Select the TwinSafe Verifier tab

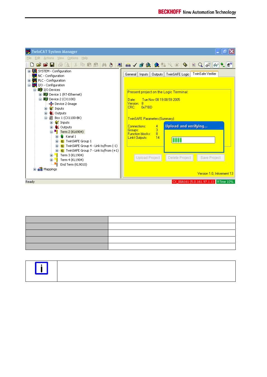tap(205, 74)
